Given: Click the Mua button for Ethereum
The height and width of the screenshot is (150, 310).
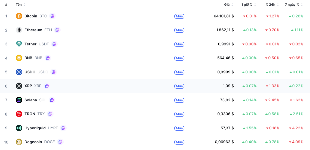Looking at the screenshot, I should coord(179,30).
